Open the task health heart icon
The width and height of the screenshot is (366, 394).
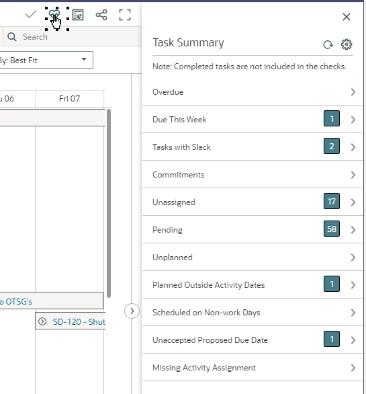click(x=54, y=15)
